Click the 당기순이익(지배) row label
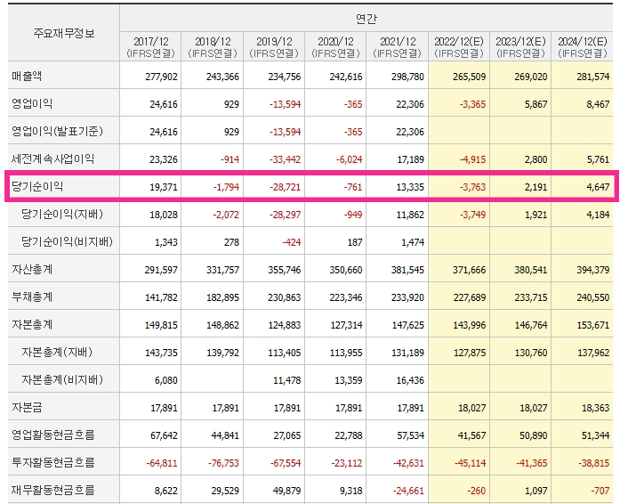The height and width of the screenshot is (504, 620). click(x=62, y=214)
